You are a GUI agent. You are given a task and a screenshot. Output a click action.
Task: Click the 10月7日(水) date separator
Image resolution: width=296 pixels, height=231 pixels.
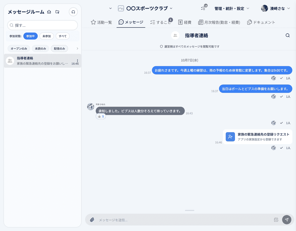tap(189, 60)
